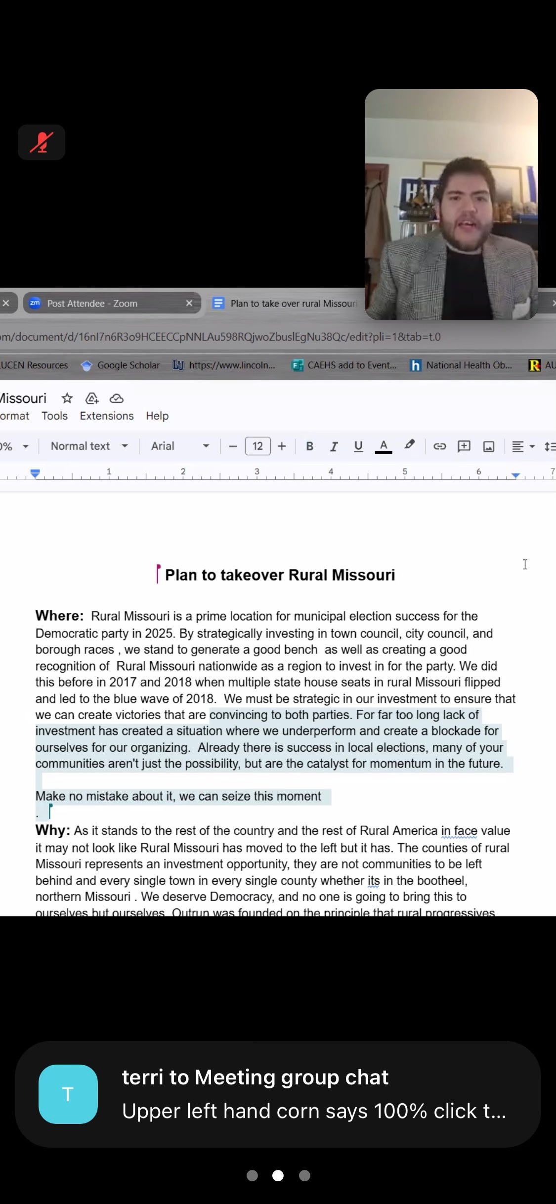Open the Google Scholar bookmark
556x1204 pixels.
click(x=121, y=365)
